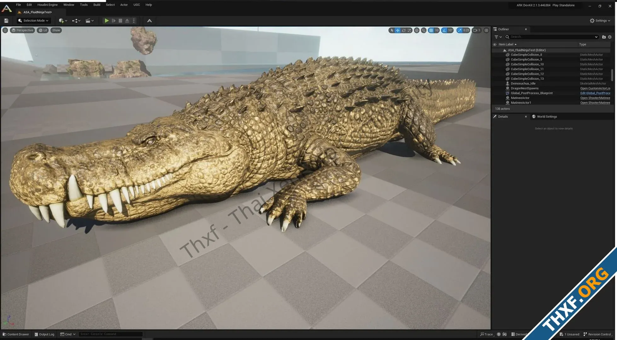Start Play in Editor with the green play button
Viewport: 617px width, 340px height.
(x=107, y=20)
